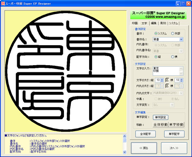Proceed with 次へ >> button
Image resolution: width=192 pixels, height=157 pixels.
(x=174, y=148)
